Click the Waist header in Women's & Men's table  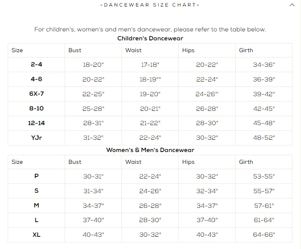click(133, 162)
